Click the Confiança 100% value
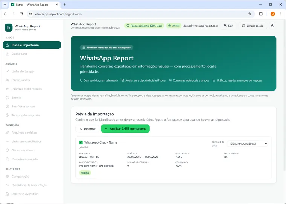This screenshot has width=286, height=204. pyautogui.click(x=179, y=166)
